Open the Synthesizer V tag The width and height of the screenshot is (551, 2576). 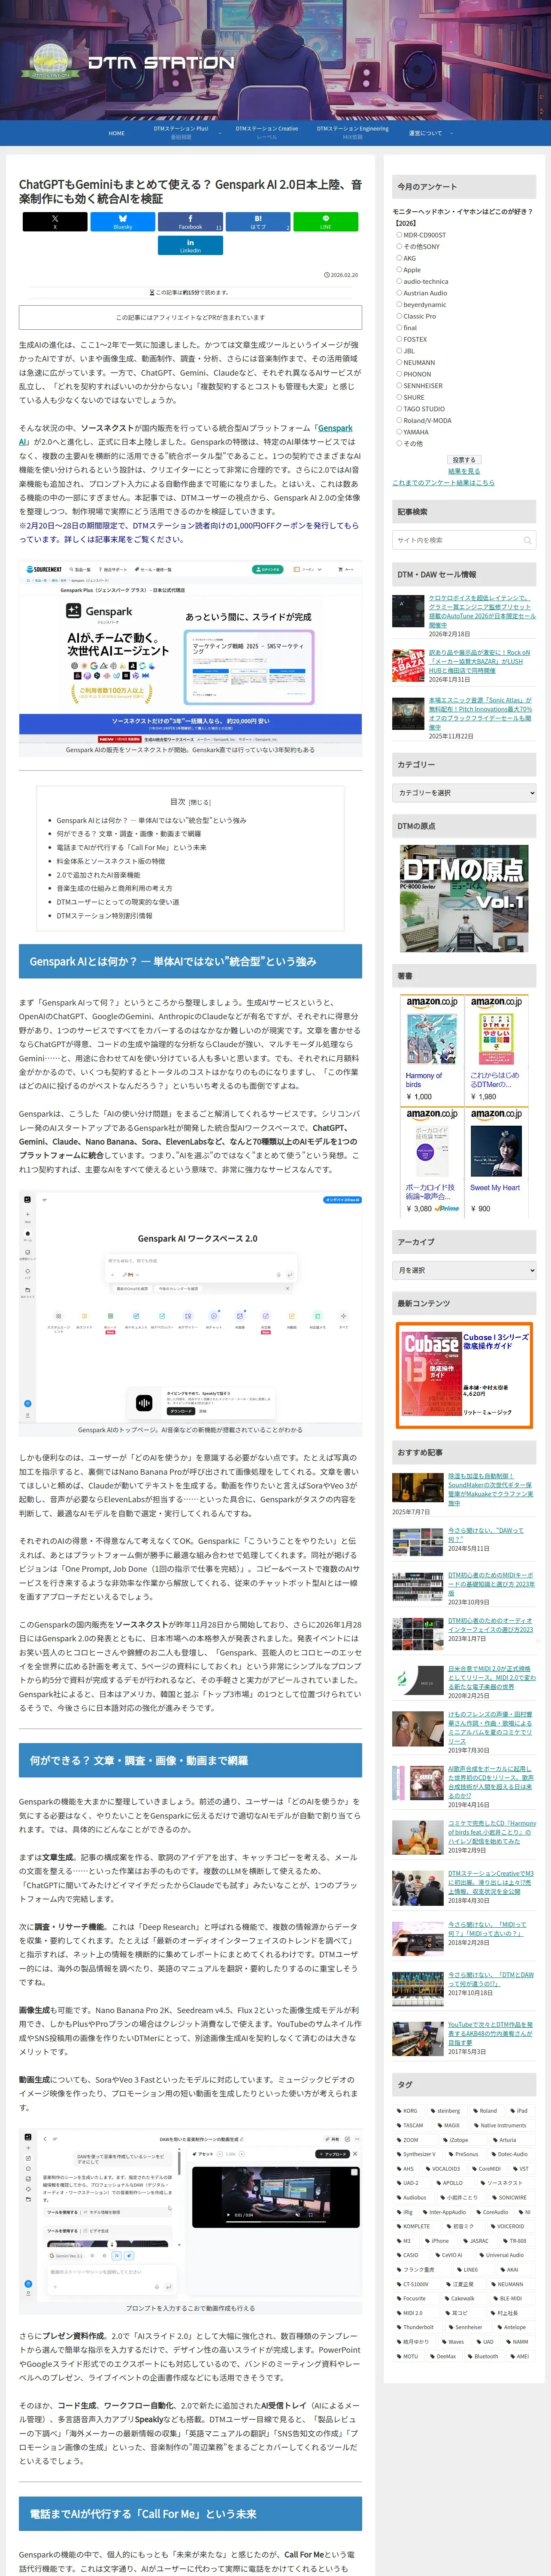[418, 2154]
